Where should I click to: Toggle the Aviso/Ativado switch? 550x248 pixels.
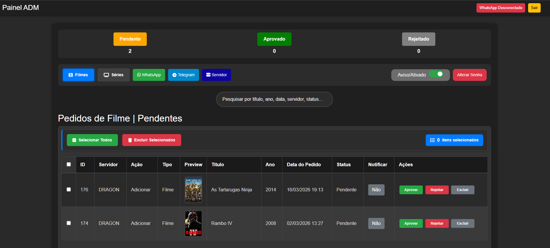click(x=436, y=74)
